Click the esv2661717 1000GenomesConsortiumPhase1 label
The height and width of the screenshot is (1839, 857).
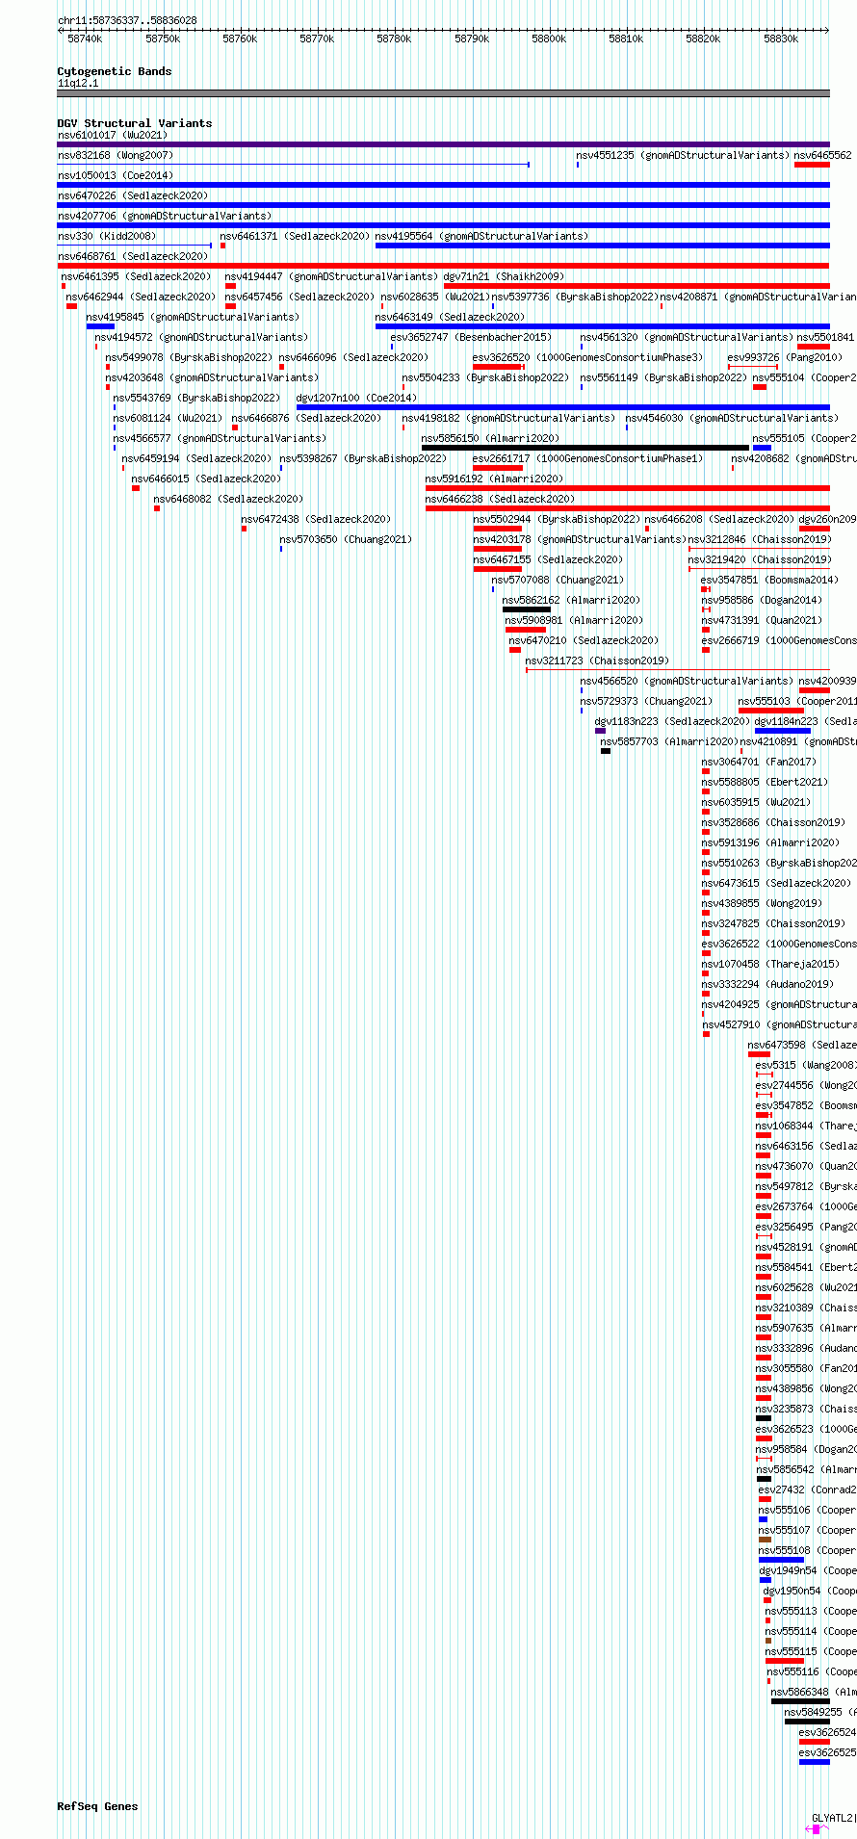(587, 458)
